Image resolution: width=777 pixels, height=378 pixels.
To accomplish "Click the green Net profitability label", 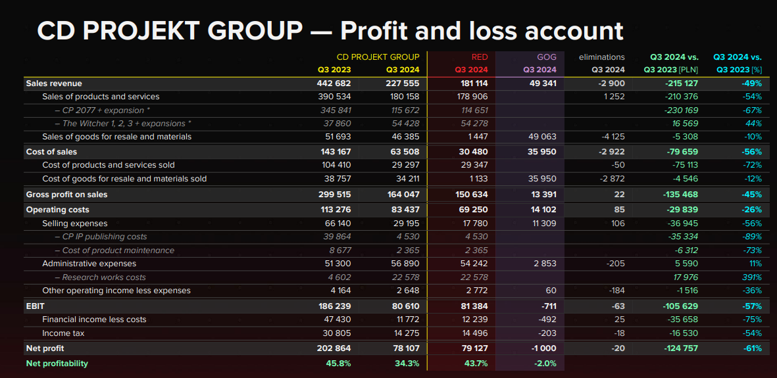I will (57, 364).
